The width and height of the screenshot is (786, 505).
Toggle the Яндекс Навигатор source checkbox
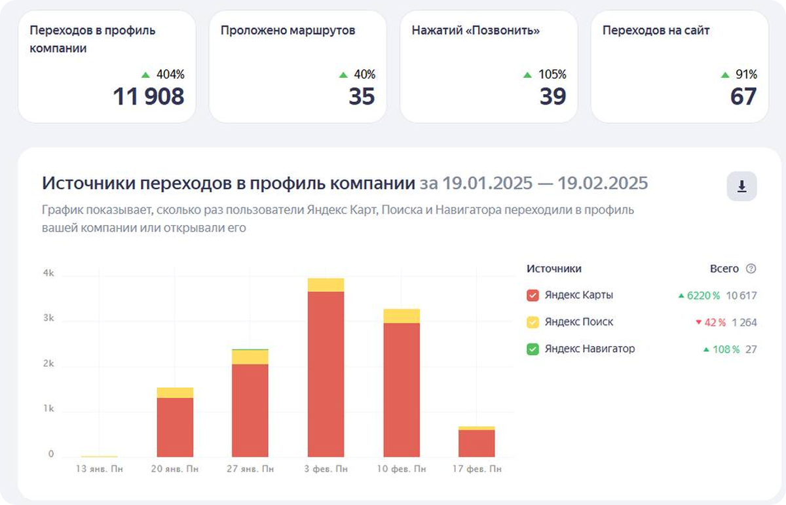(533, 349)
